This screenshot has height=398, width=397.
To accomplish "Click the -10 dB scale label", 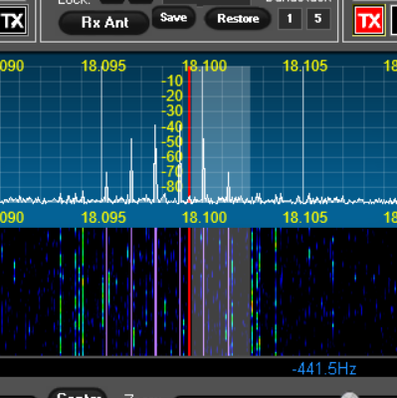I will click(172, 81).
